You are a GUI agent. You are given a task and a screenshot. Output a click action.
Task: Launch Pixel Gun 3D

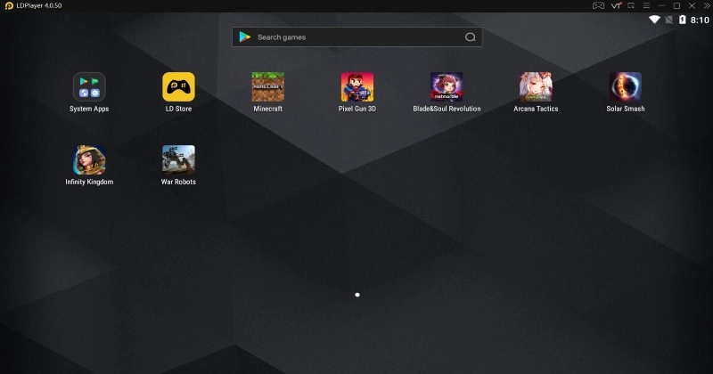tap(357, 86)
